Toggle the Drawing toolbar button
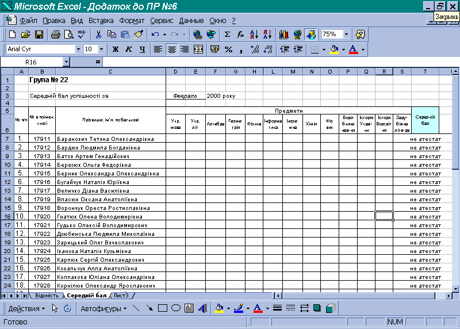Screen dimensions: 460x329 (310, 35)
